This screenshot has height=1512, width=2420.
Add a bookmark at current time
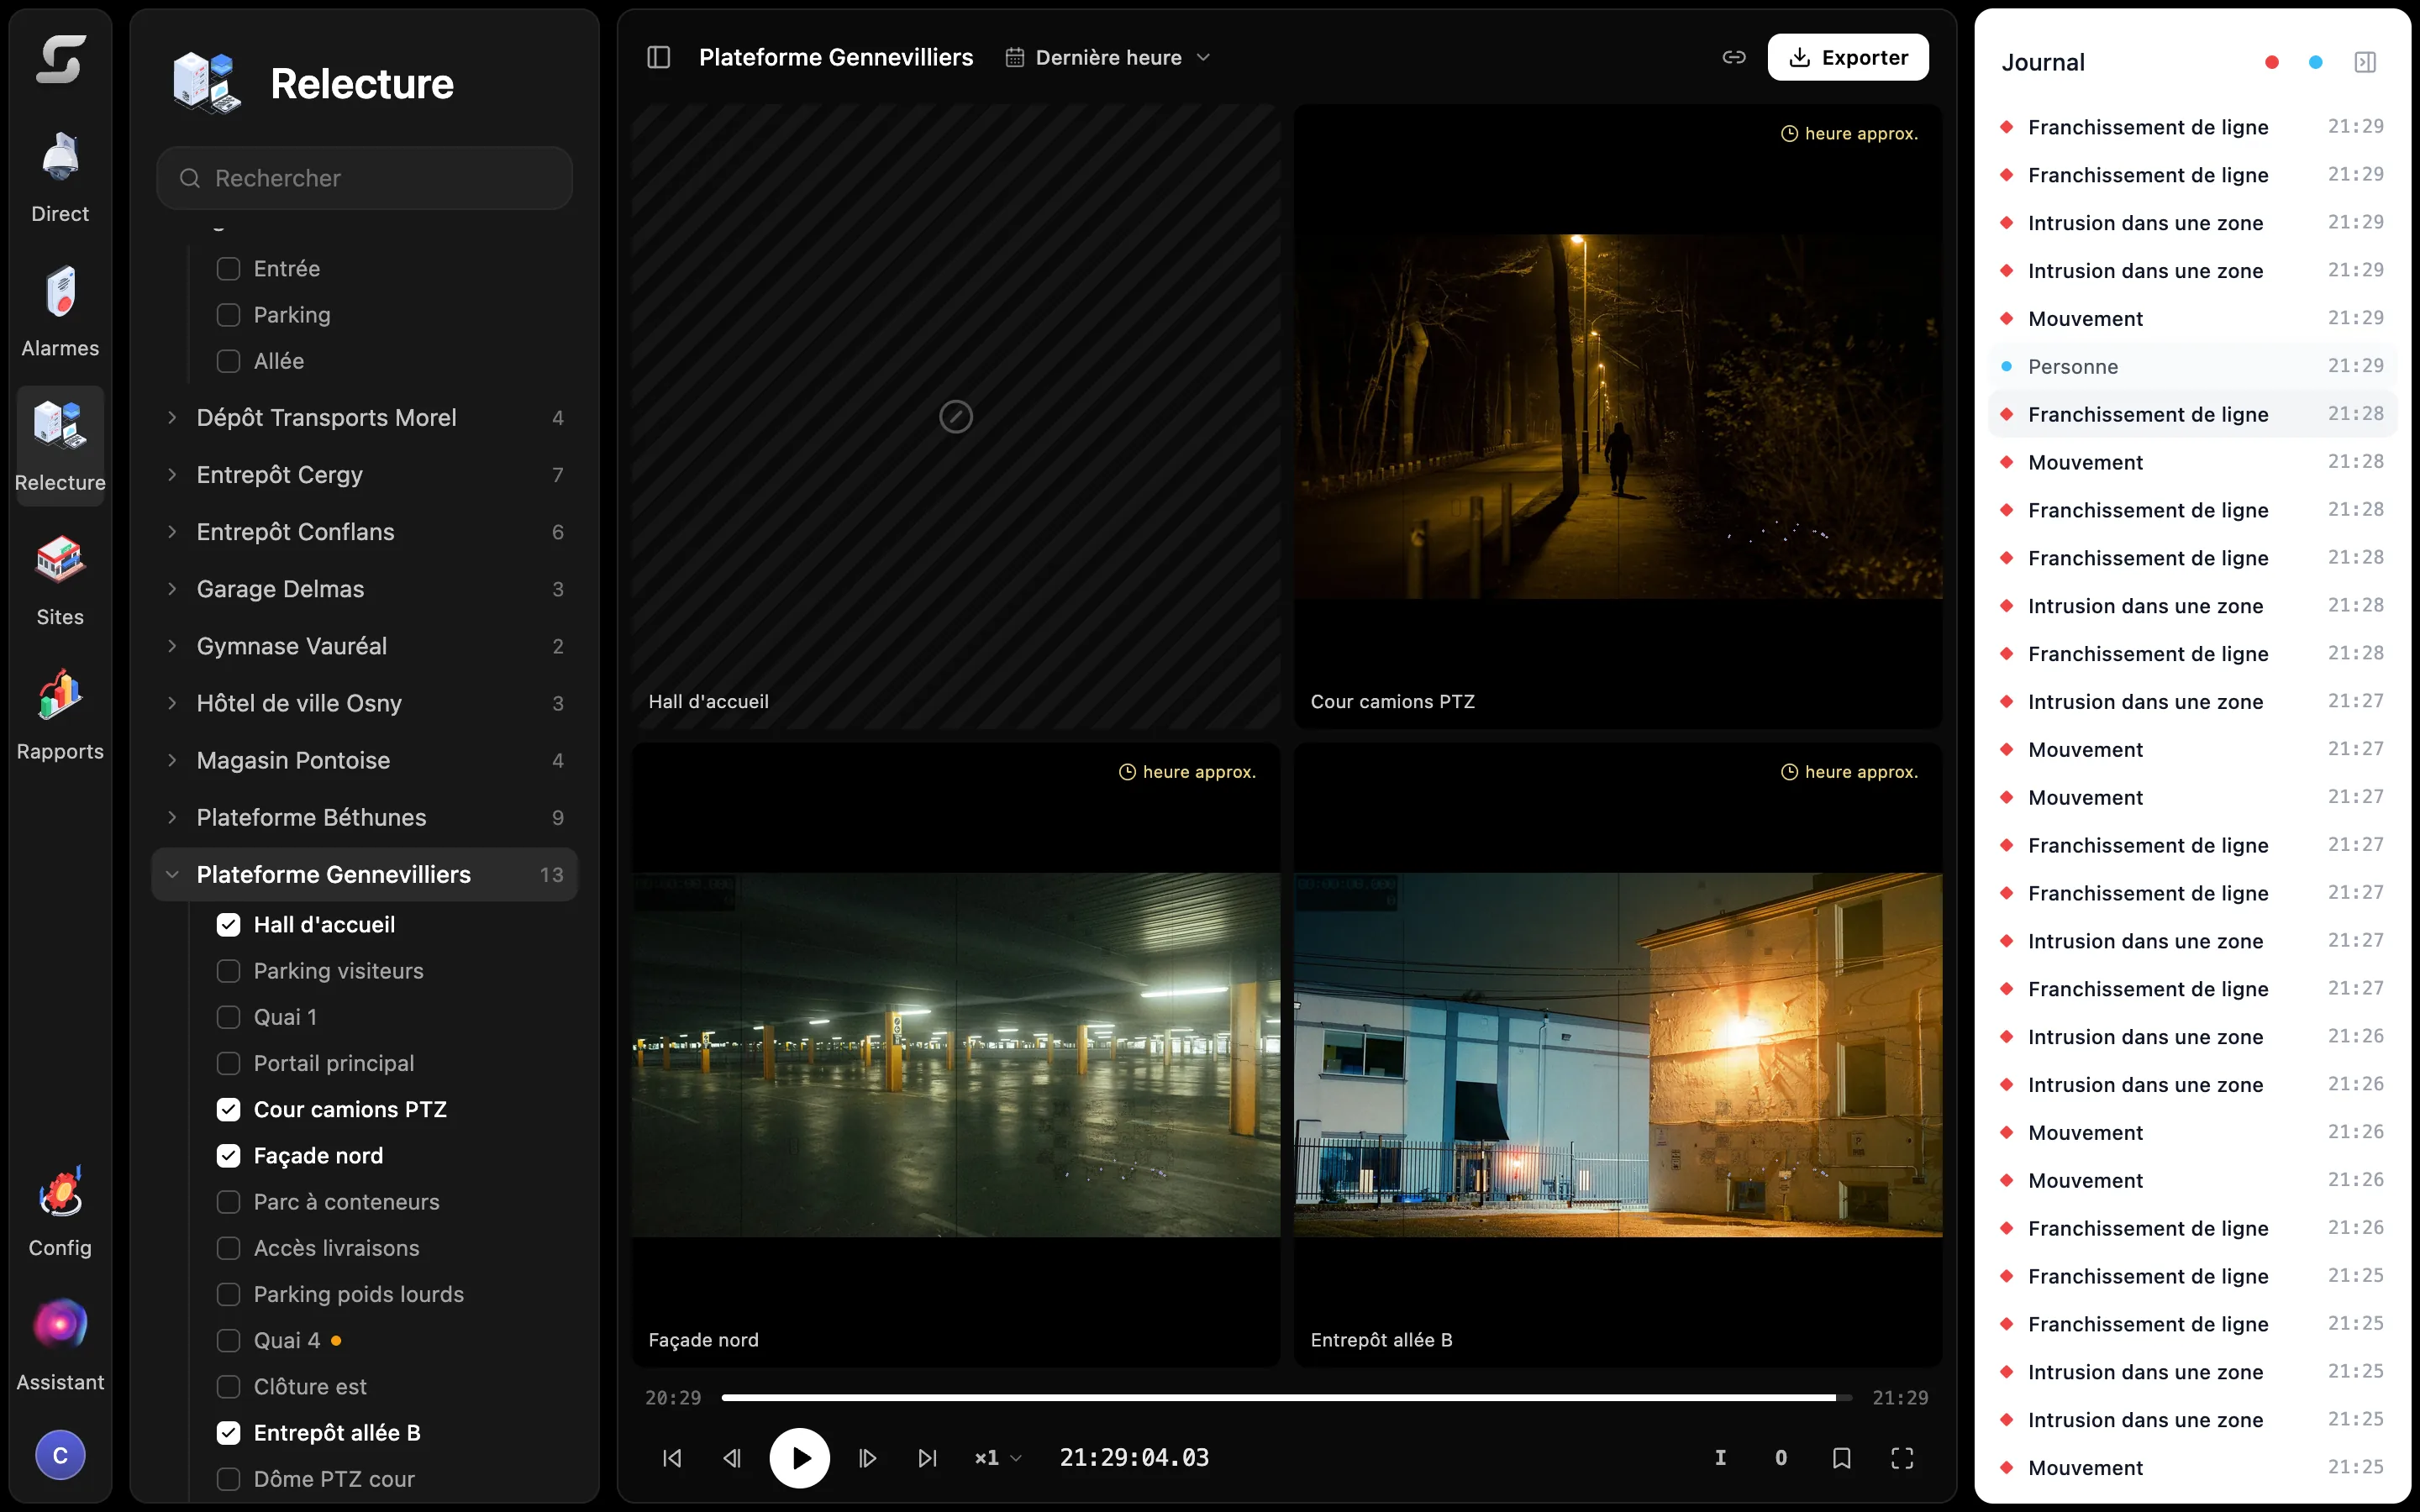click(1841, 1458)
